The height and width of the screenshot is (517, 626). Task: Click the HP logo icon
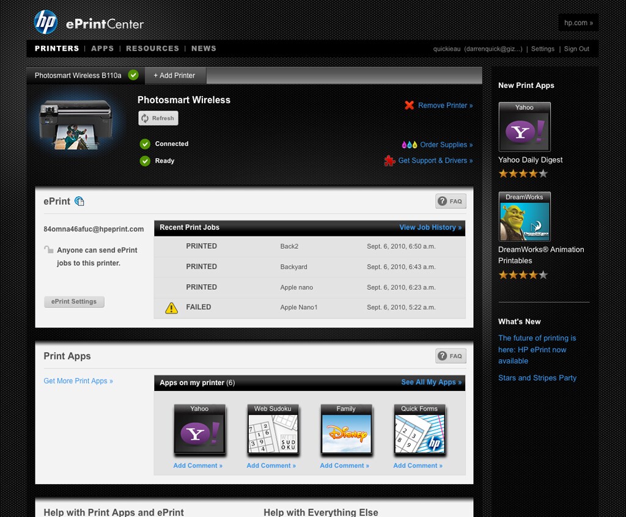click(45, 22)
